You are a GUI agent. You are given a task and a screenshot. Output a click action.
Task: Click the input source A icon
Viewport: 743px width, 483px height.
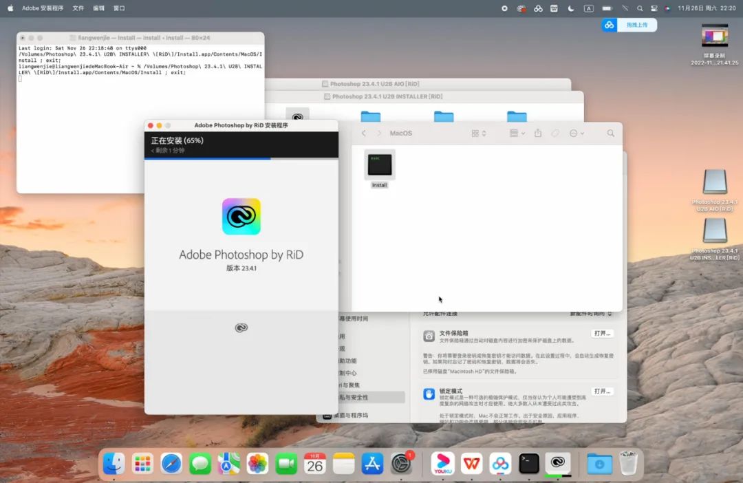588,8
